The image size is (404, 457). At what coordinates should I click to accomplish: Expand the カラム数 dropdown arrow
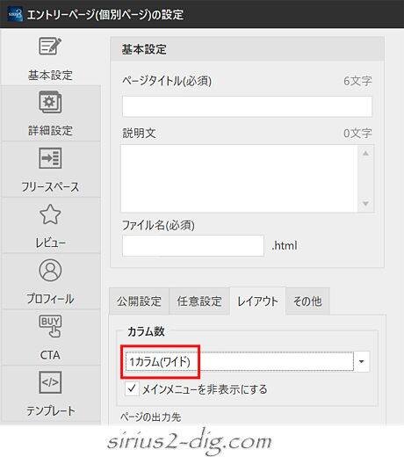tap(362, 361)
